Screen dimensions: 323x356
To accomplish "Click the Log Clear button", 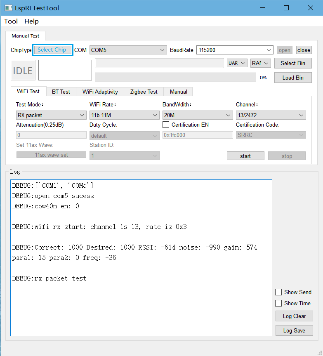I will [x=294, y=316].
